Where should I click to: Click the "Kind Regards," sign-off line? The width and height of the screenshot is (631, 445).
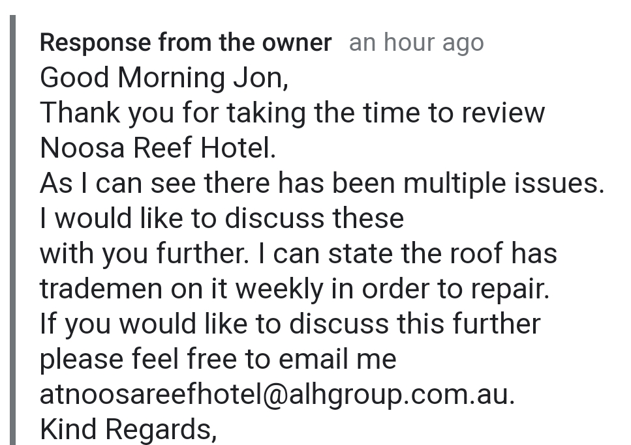[x=128, y=430]
